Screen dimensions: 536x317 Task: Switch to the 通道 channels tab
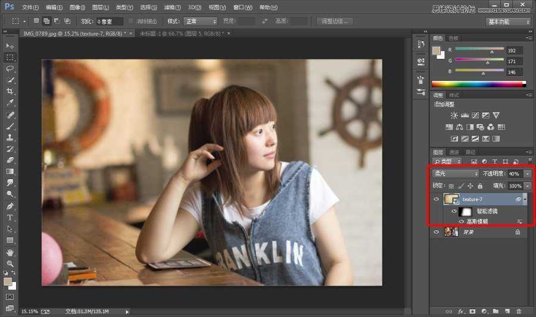454,152
